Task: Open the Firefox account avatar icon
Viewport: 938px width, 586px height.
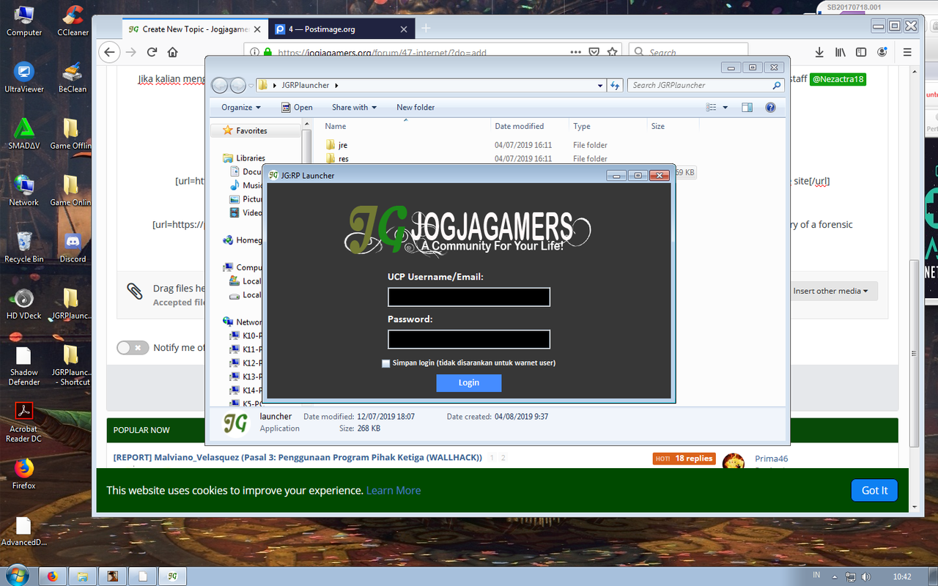Action: coord(883,52)
